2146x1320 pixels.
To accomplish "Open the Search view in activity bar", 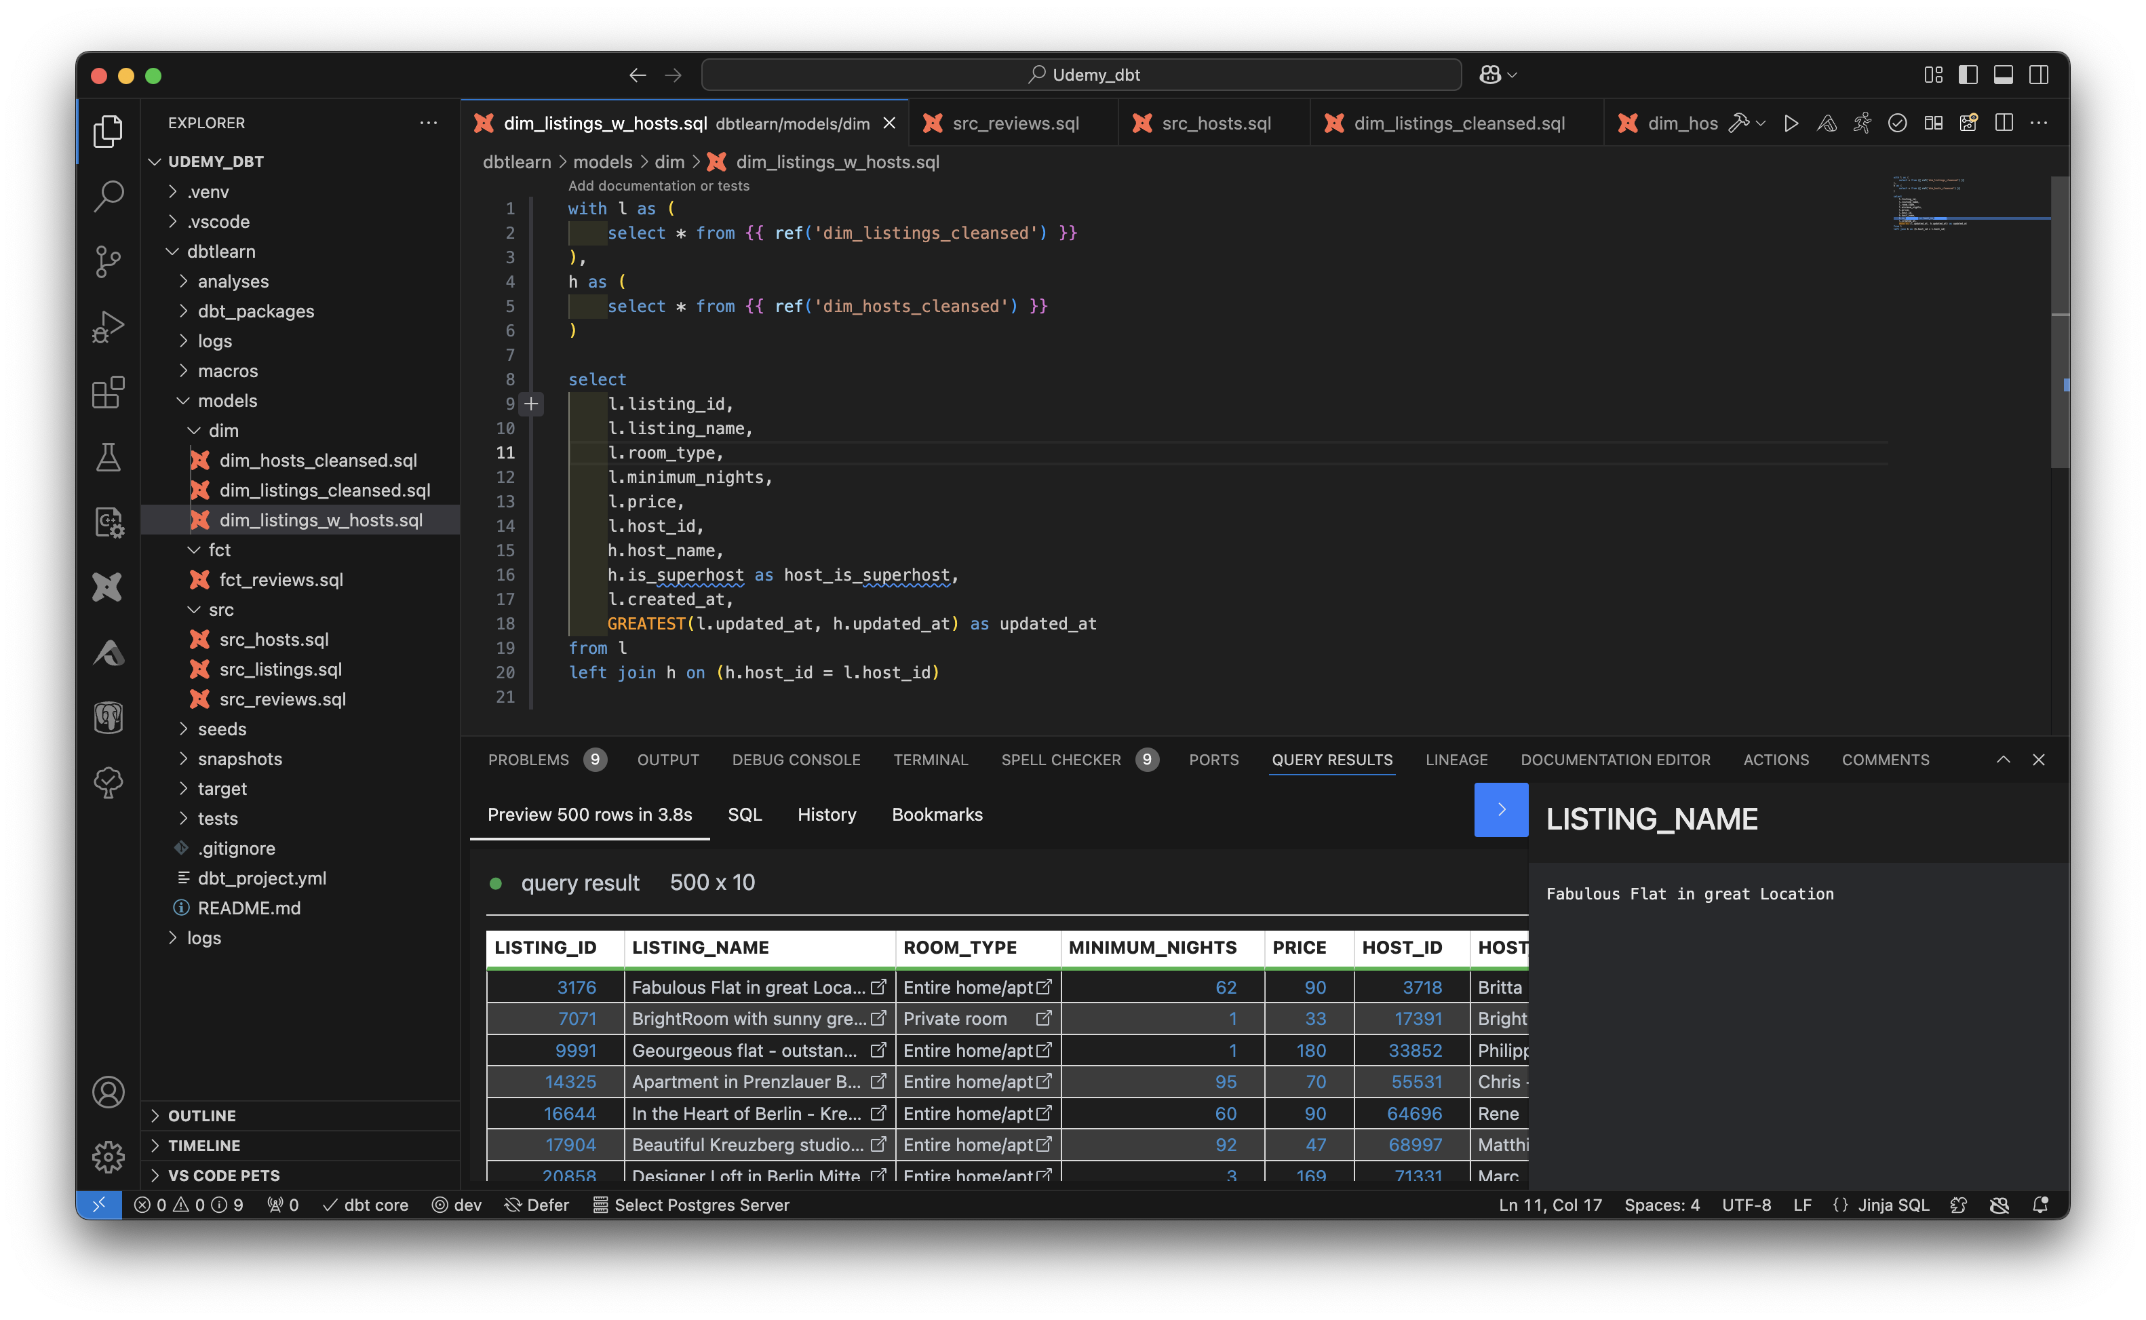I will (109, 195).
